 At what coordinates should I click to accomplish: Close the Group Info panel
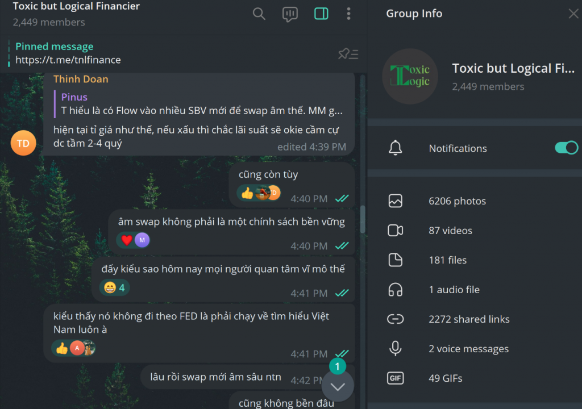coord(573,14)
